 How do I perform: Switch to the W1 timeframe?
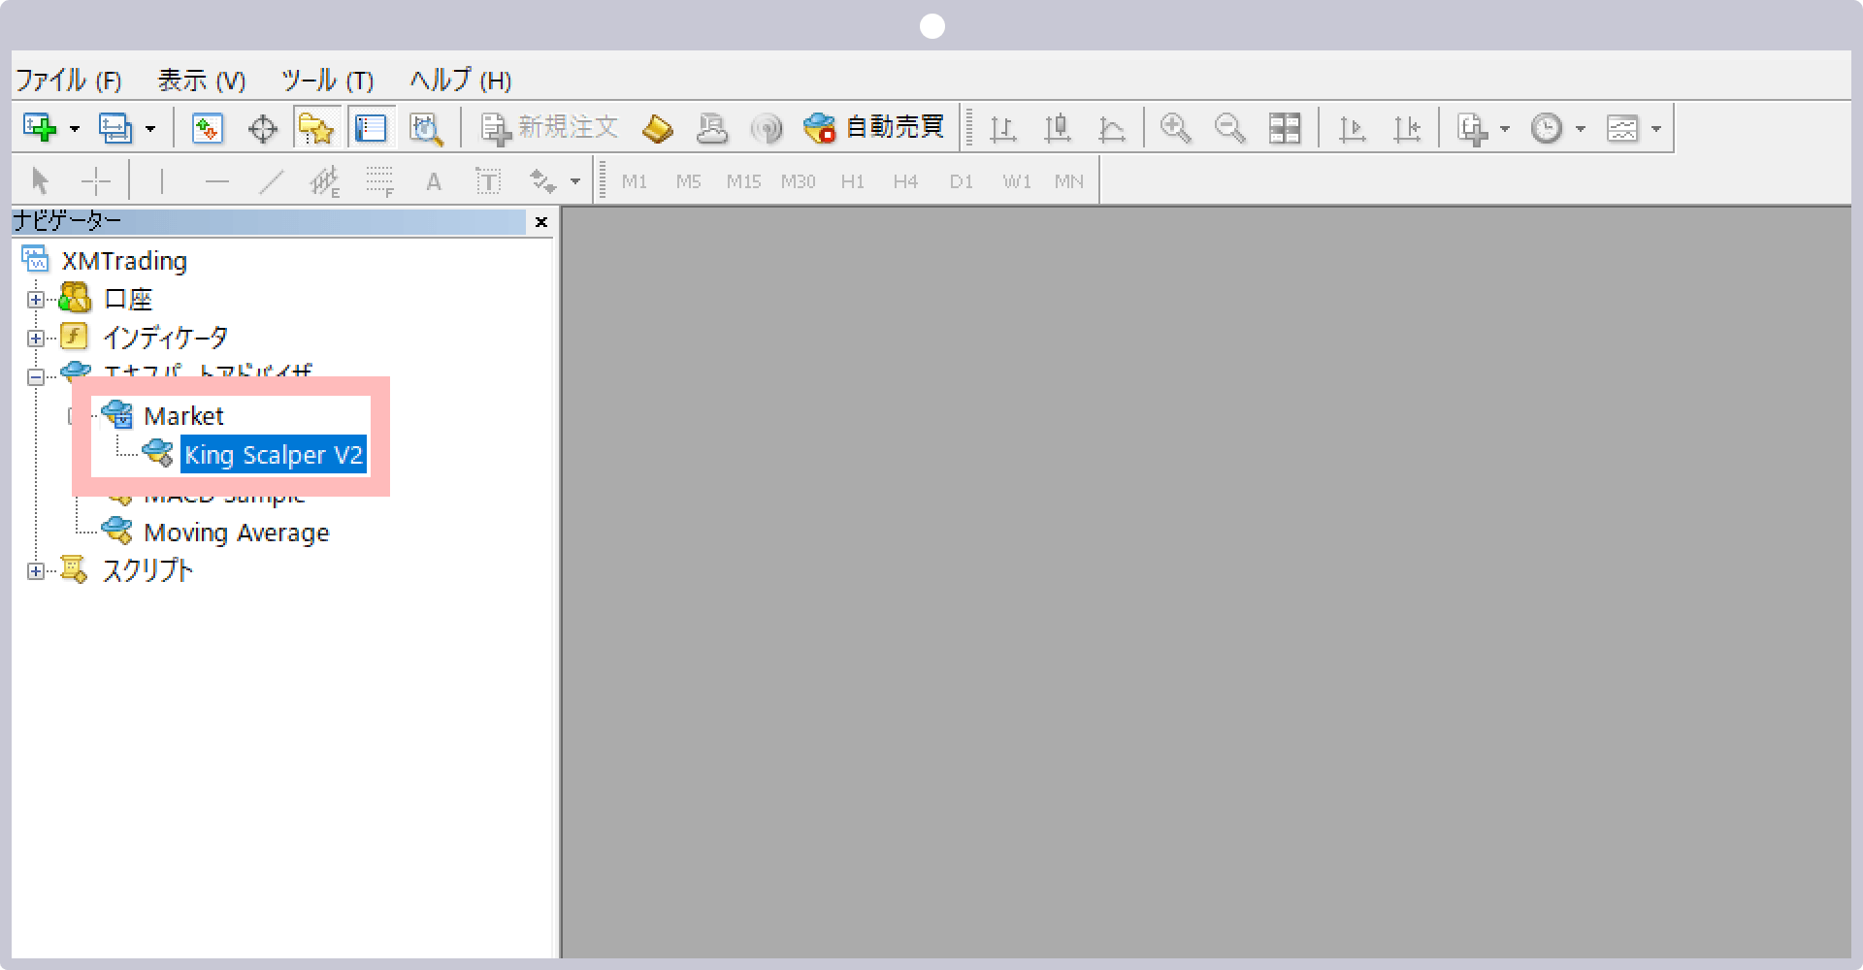pos(1017,181)
